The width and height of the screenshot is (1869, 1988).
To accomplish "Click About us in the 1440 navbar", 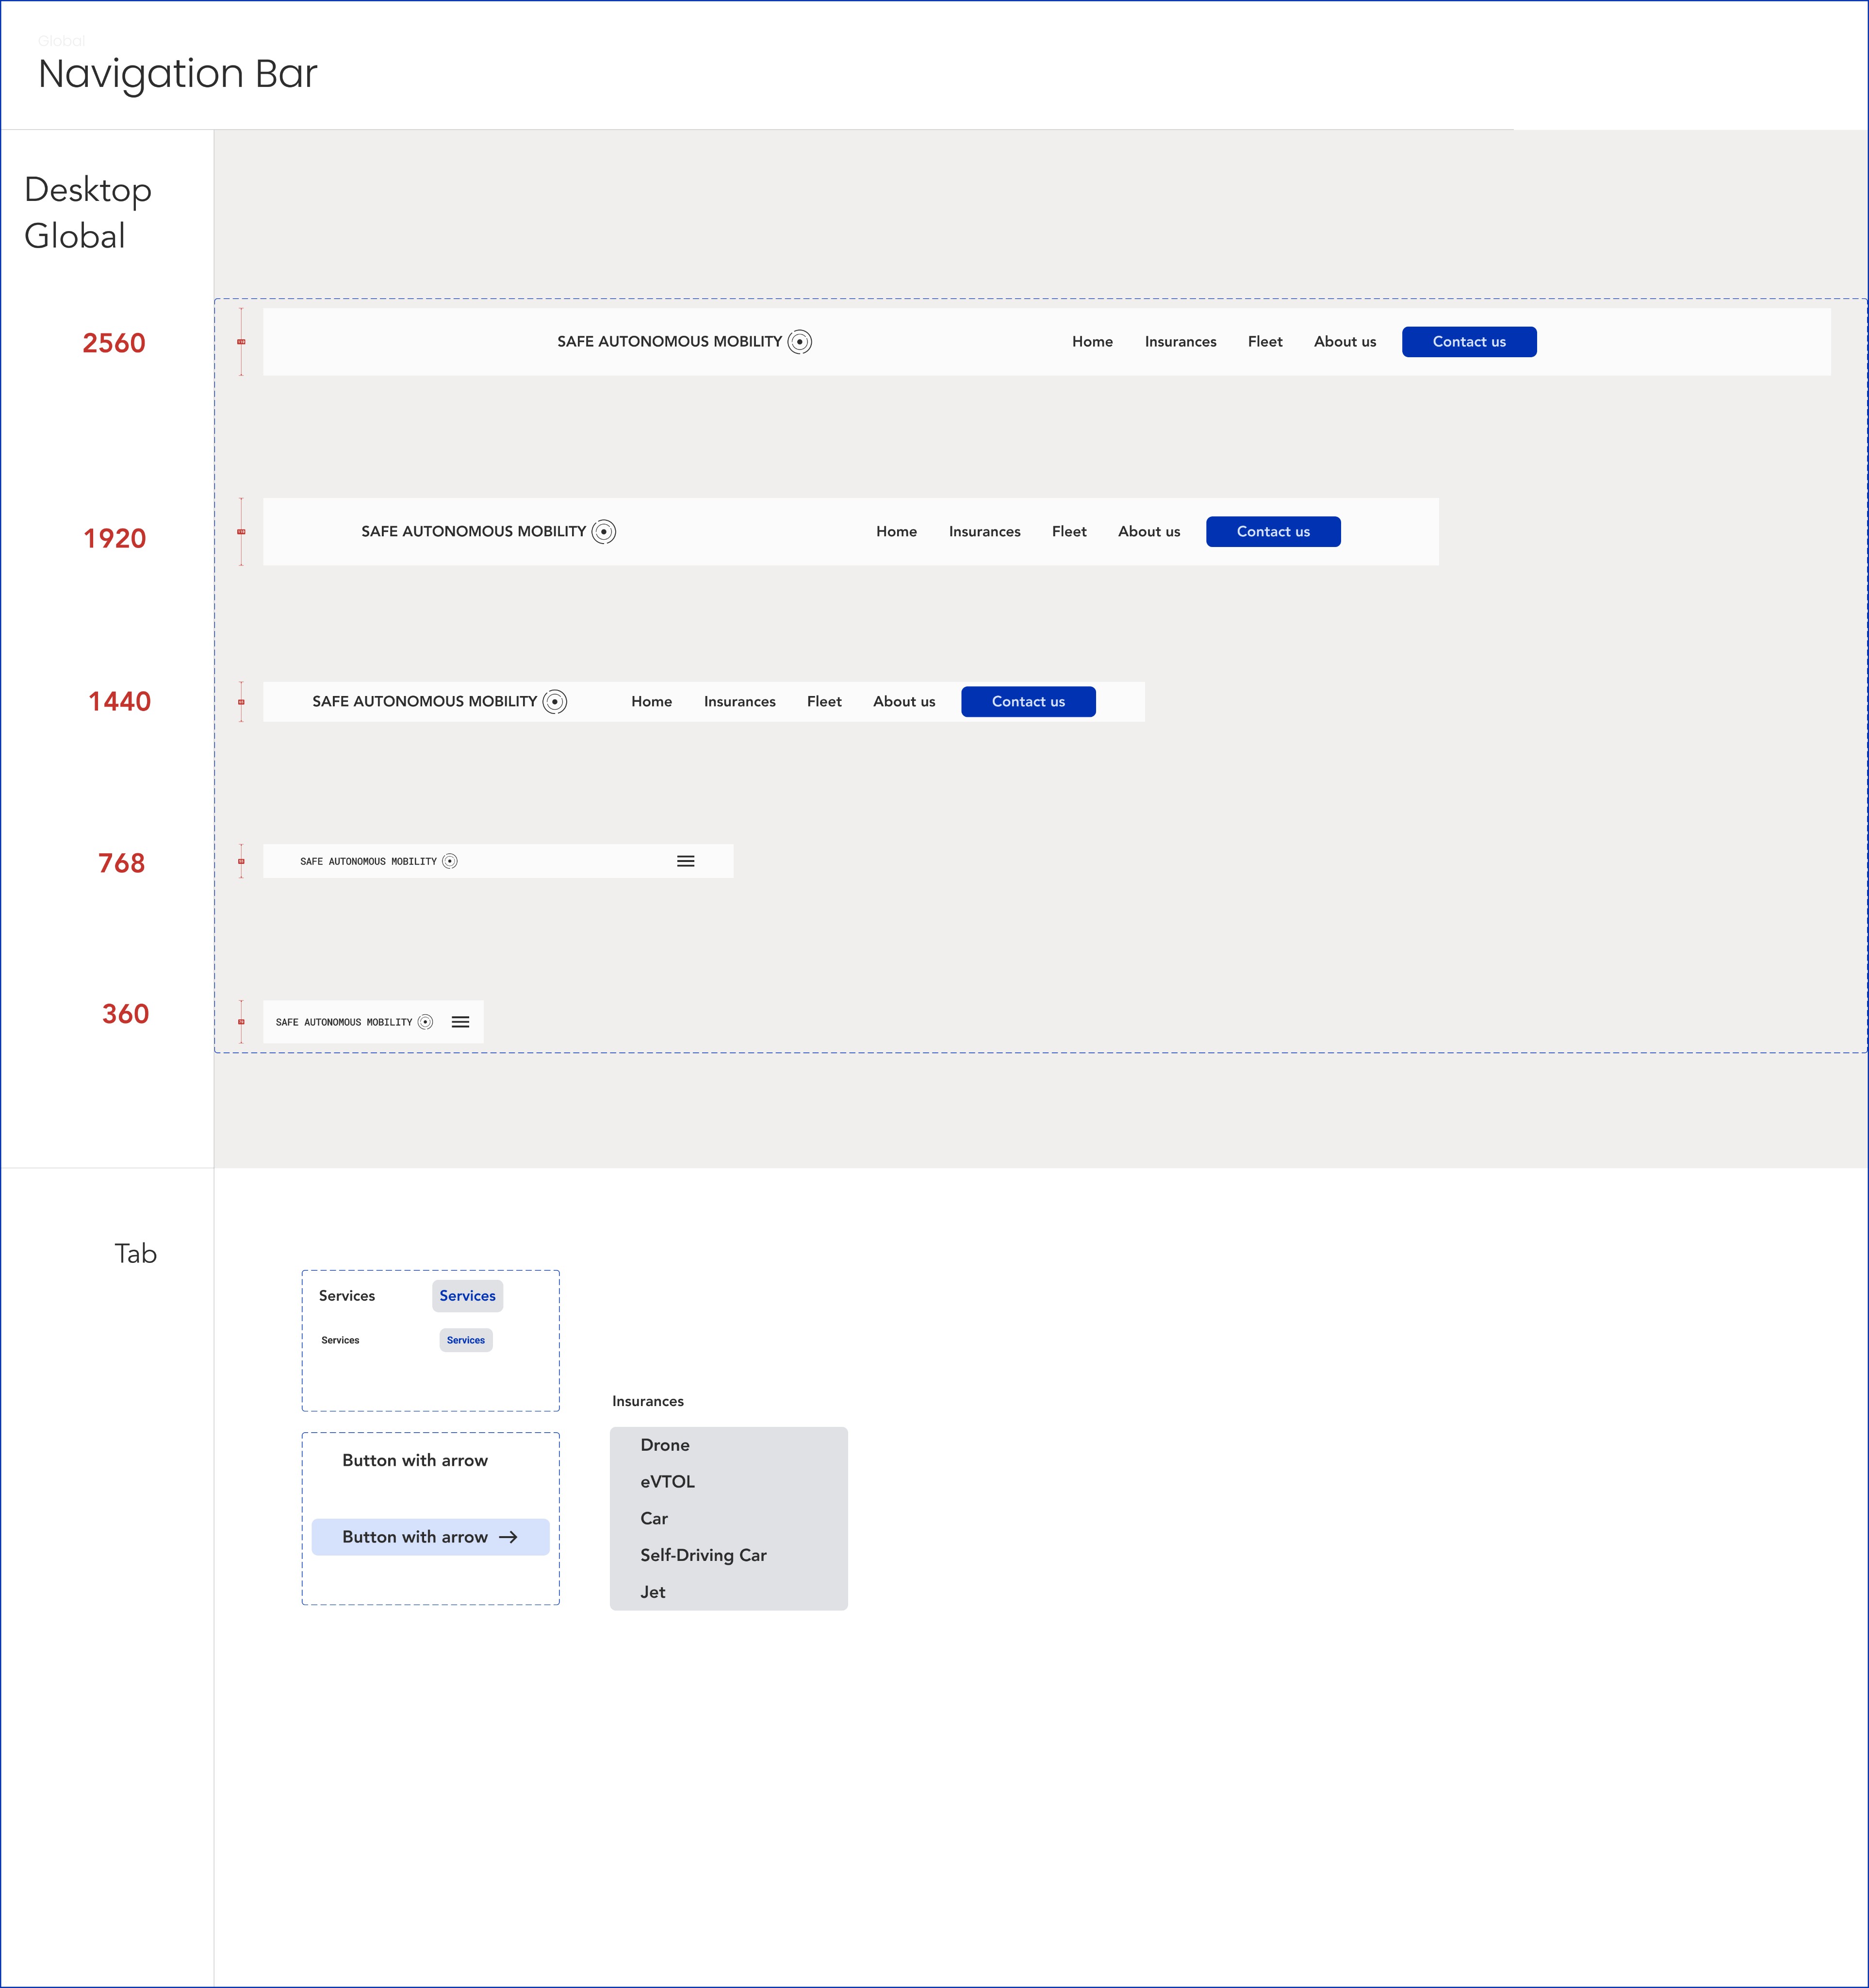I will click(x=903, y=702).
